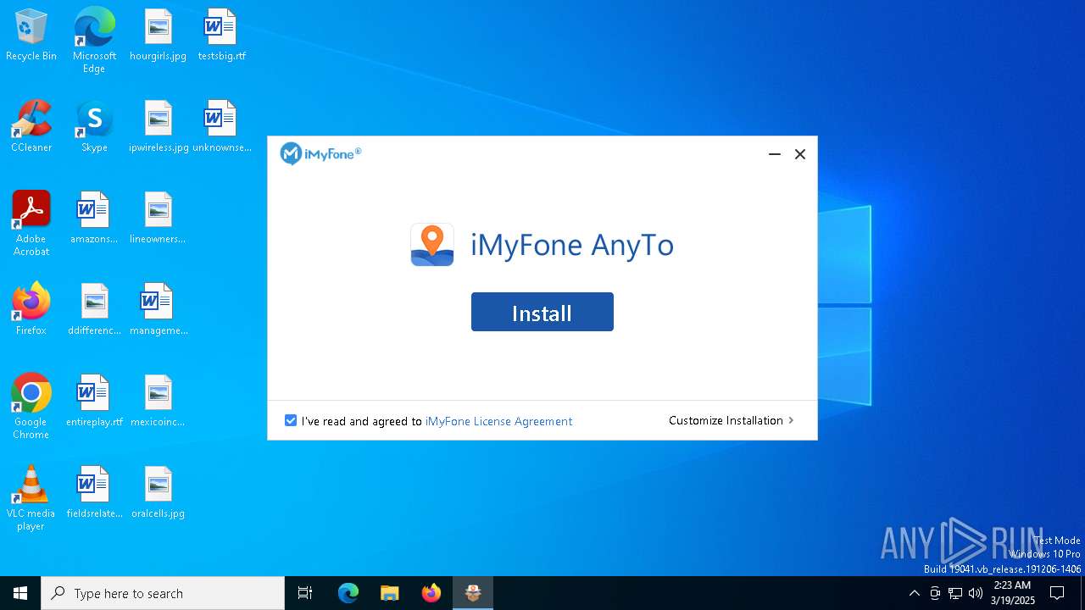Open the clock showing 2:23 AM
The image size is (1085, 610).
[1012, 593]
